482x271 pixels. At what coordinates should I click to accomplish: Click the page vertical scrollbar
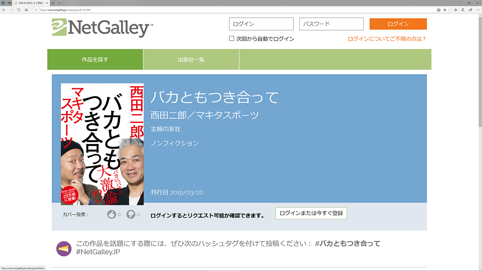tap(480, 142)
